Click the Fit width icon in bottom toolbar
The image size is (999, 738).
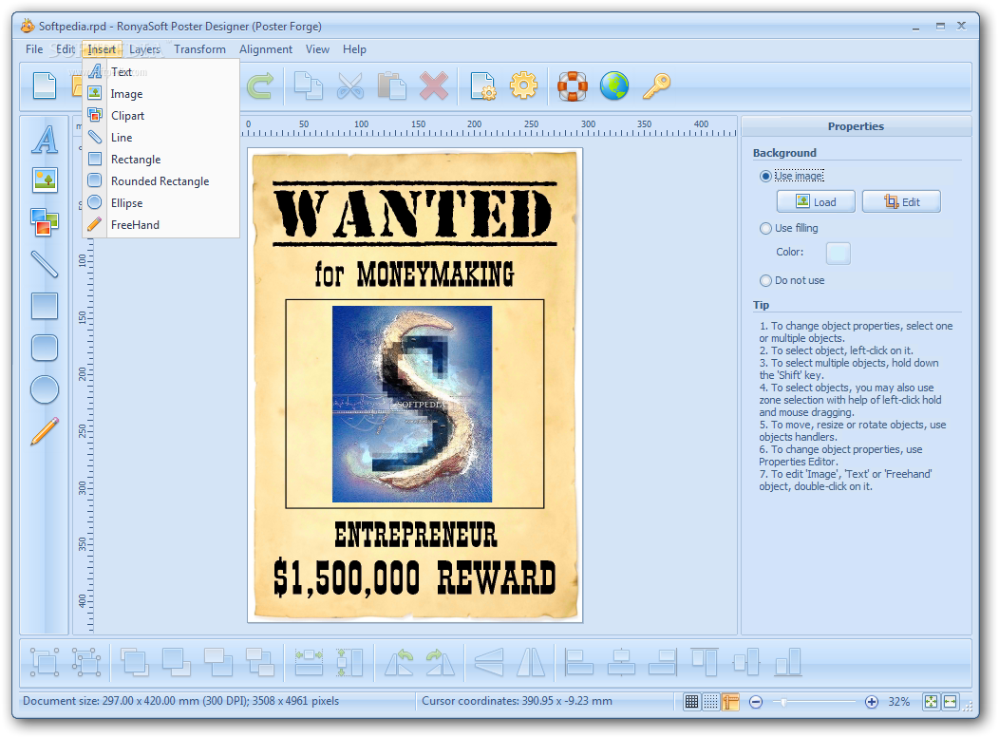click(x=309, y=662)
